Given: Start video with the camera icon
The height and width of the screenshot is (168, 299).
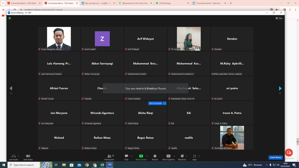Looking at the screenshot, I should (28, 156).
